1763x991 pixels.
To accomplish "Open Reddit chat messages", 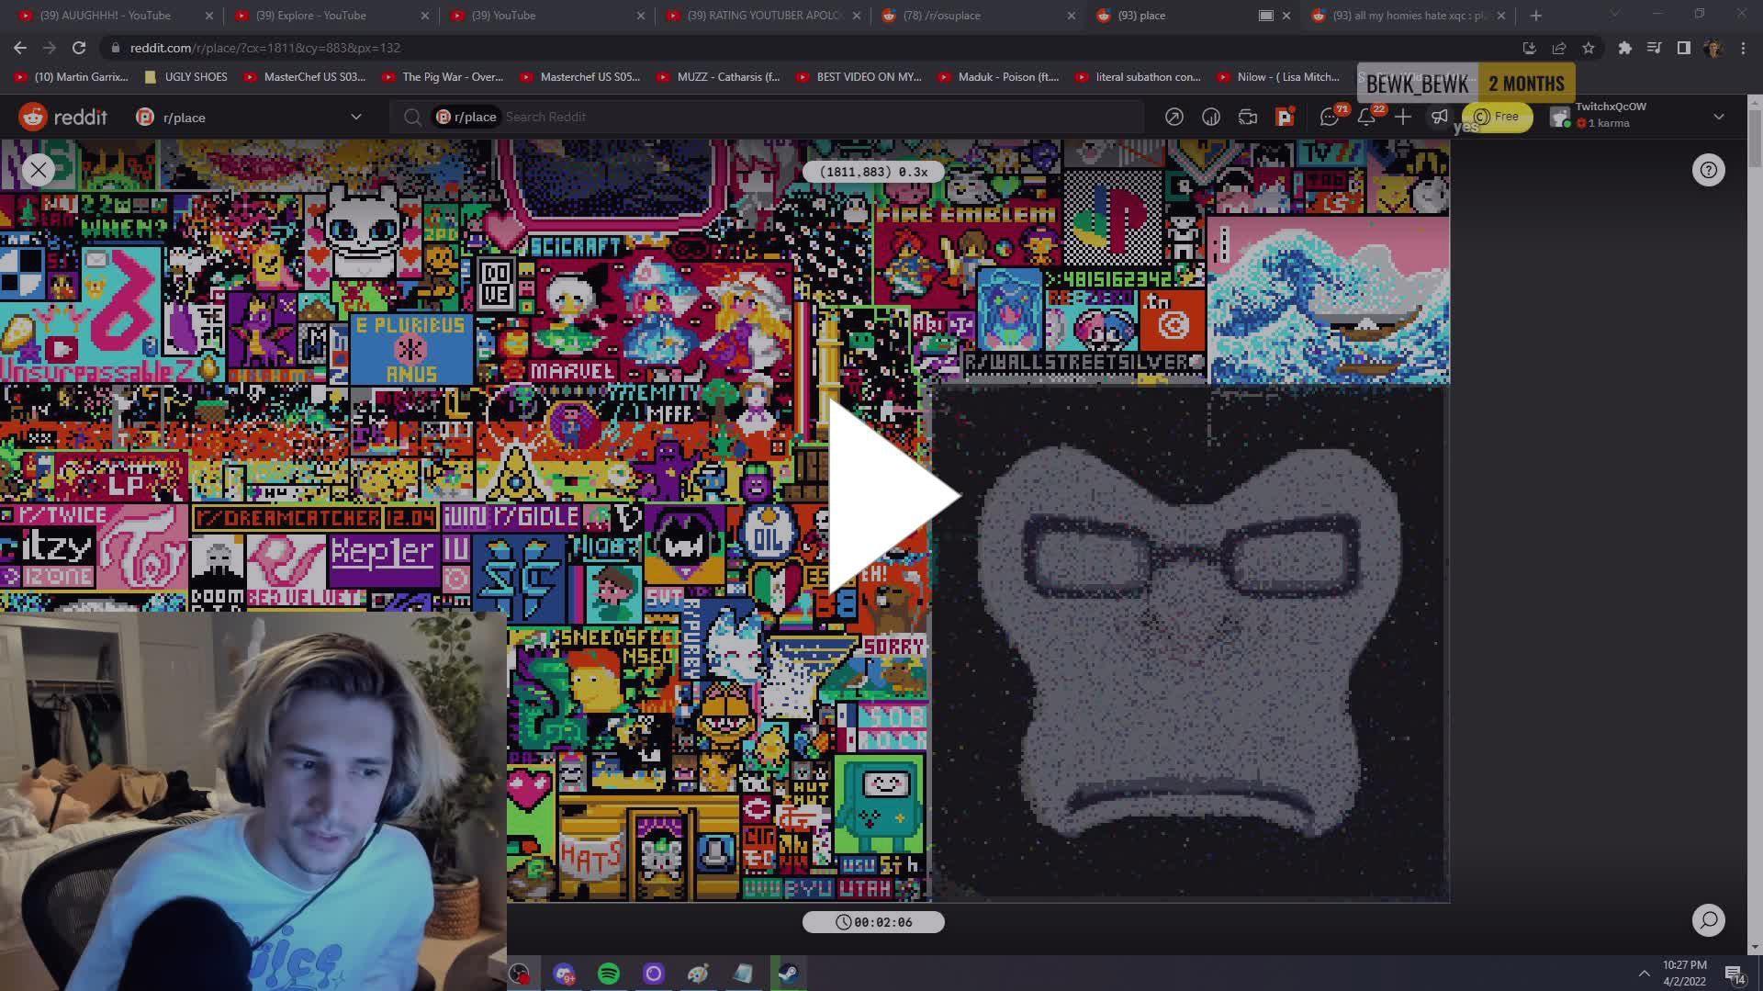I will (x=1329, y=117).
